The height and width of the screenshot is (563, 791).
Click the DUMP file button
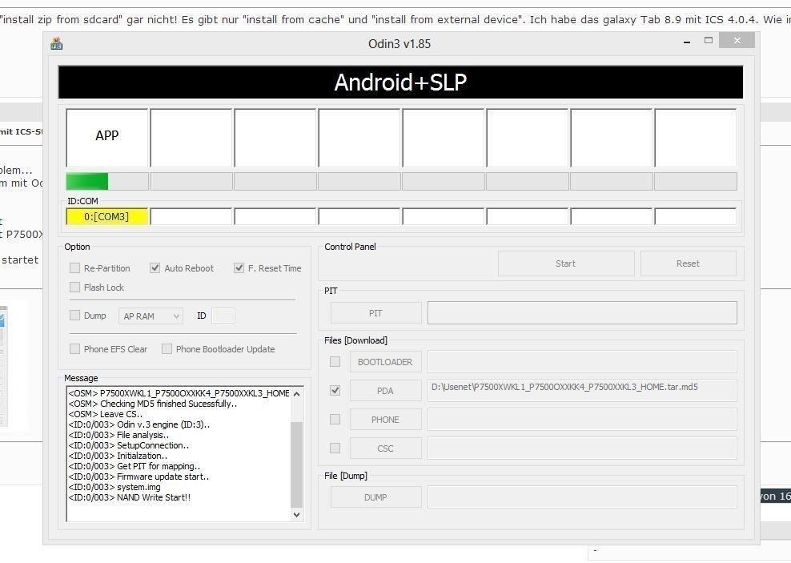pyautogui.click(x=375, y=497)
